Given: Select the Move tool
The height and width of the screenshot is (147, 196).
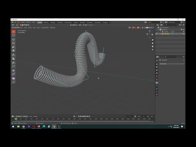Looking at the screenshot, I should click(13, 40).
